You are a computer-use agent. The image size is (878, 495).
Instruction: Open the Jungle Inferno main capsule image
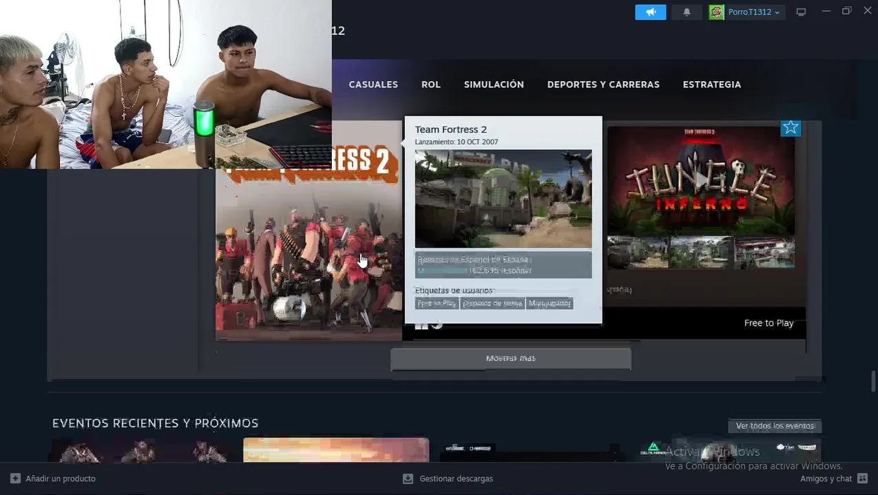[x=701, y=180]
